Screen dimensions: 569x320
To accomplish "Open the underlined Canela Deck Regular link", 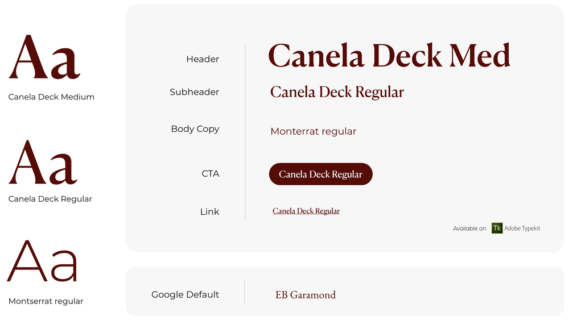I will pyautogui.click(x=306, y=211).
